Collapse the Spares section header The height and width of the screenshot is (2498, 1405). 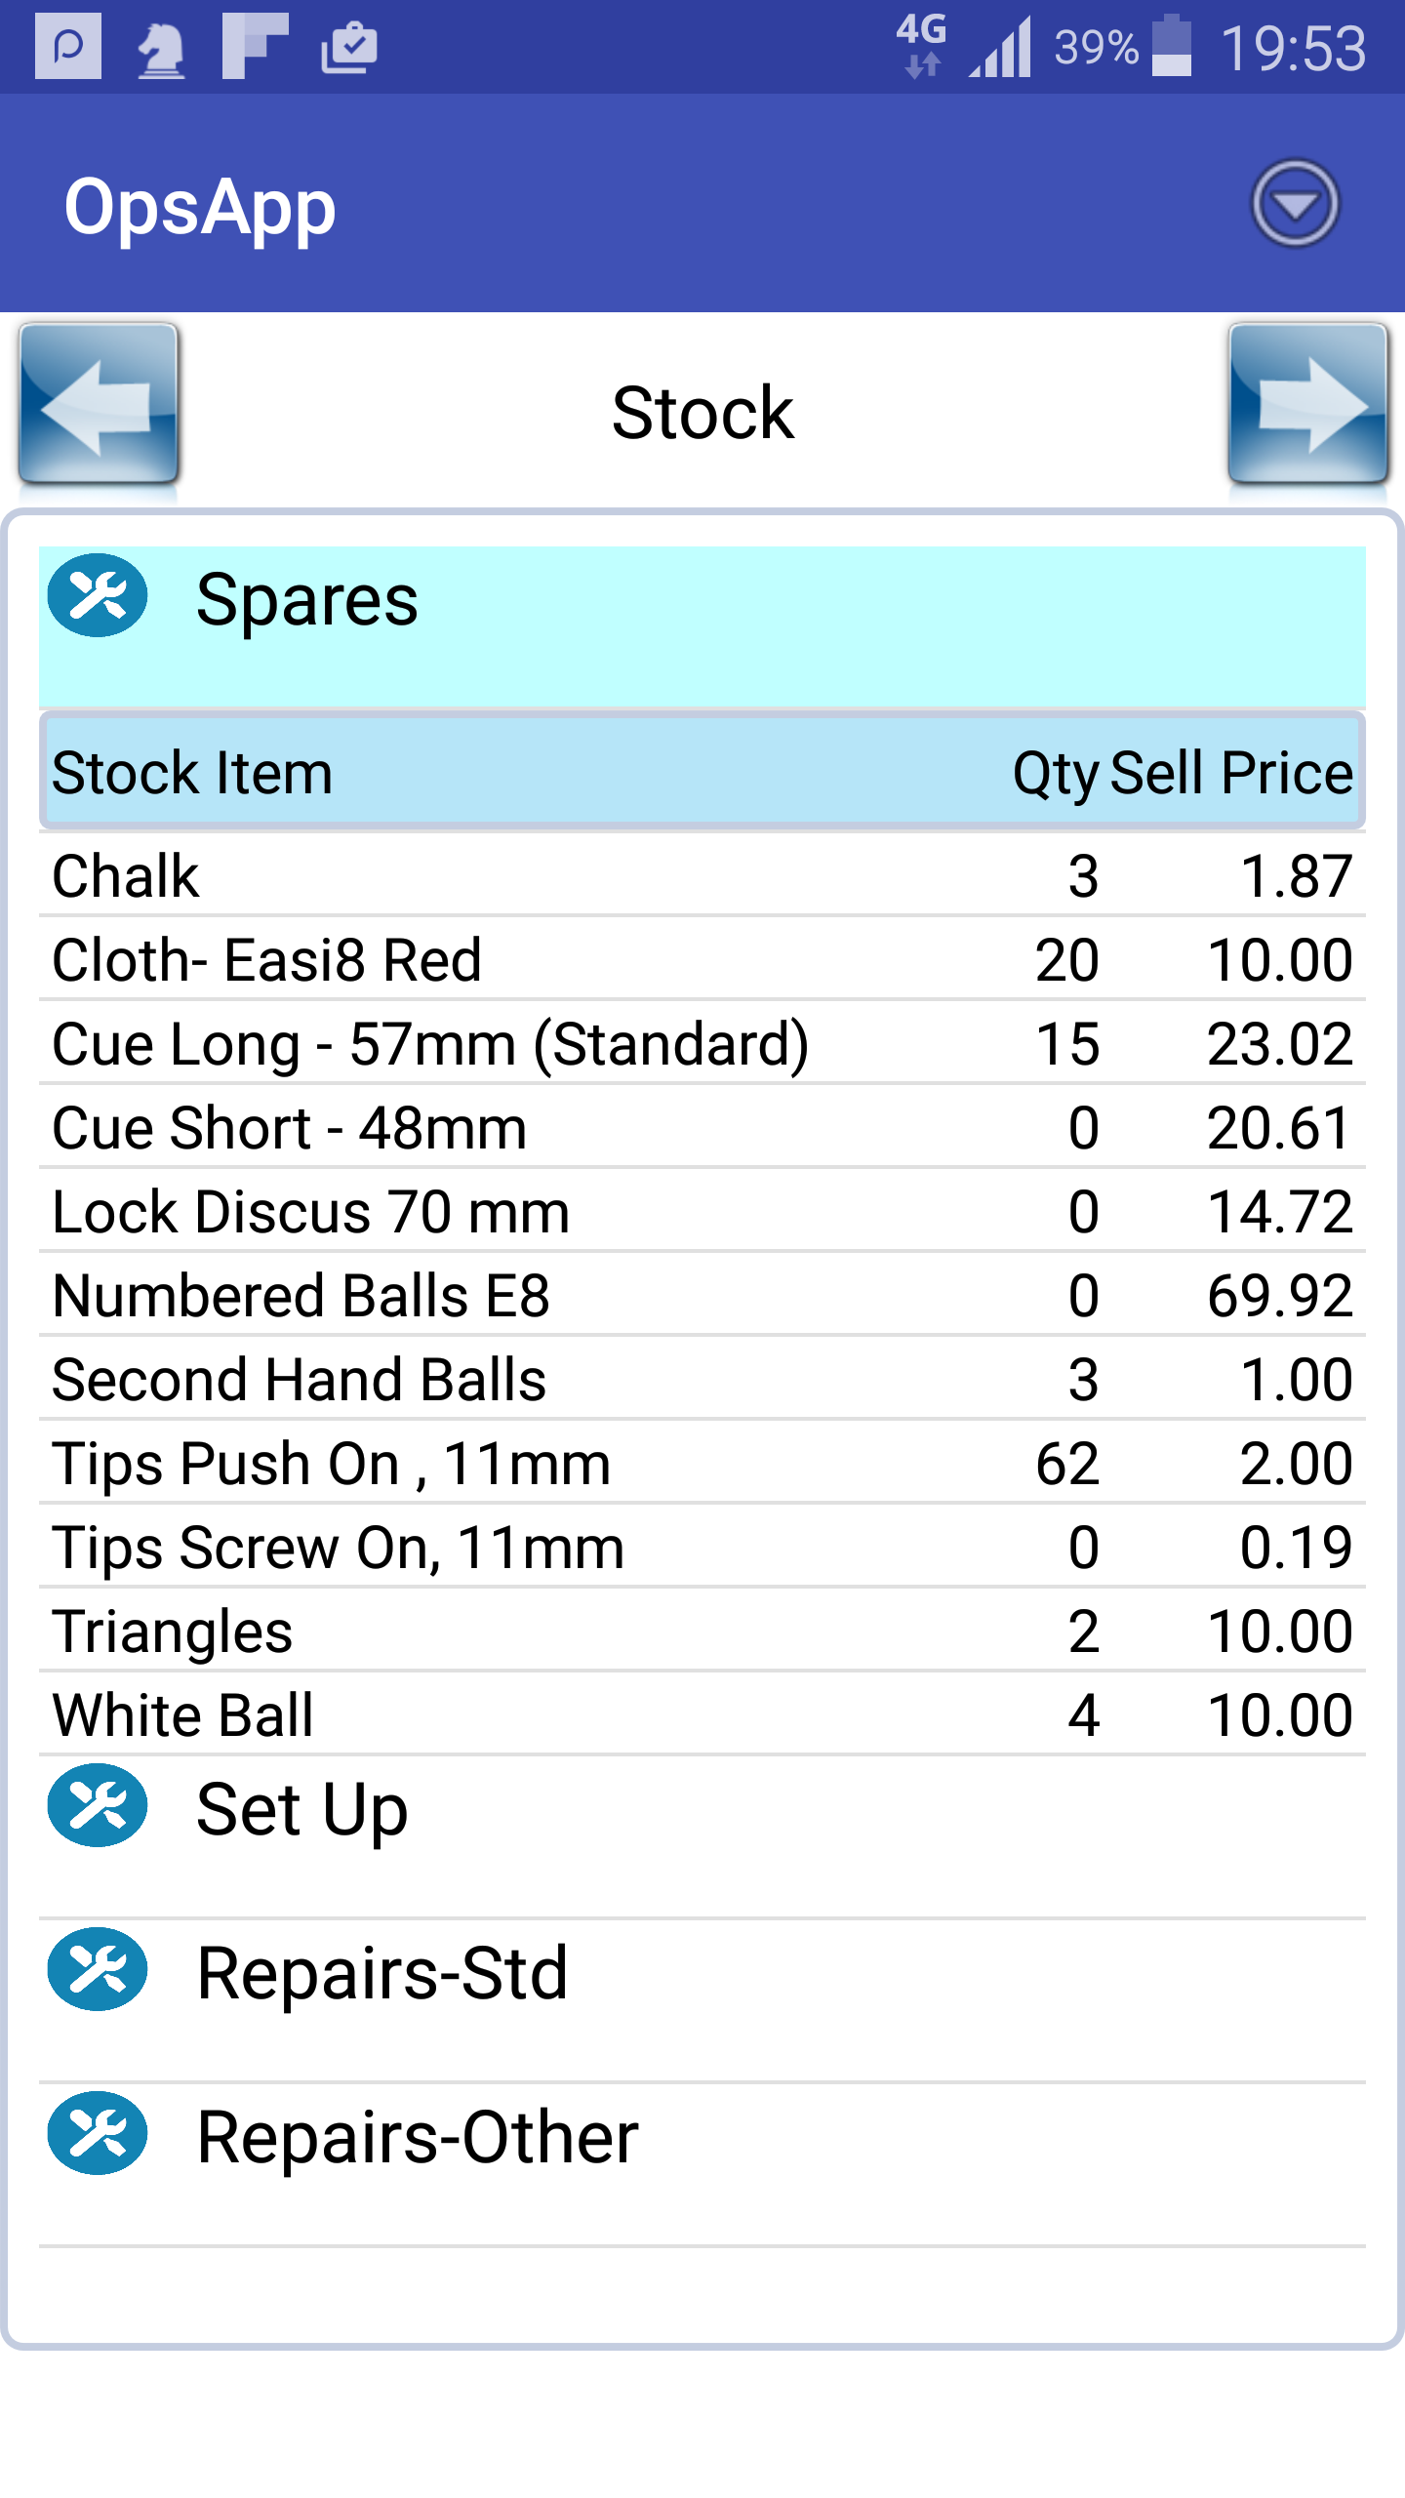(x=702, y=626)
